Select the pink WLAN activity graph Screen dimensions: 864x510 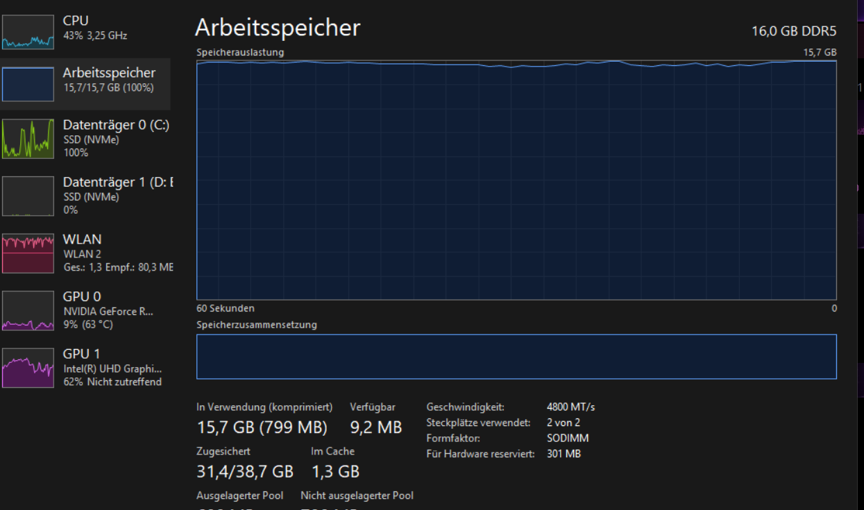click(28, 253)
